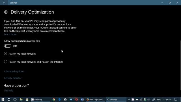Open the Wi-Fi network tray icon

click(x=141, y=99)
